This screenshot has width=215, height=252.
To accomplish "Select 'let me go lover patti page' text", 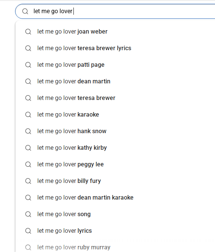I will pyautogui.click(x=71, y=65).
